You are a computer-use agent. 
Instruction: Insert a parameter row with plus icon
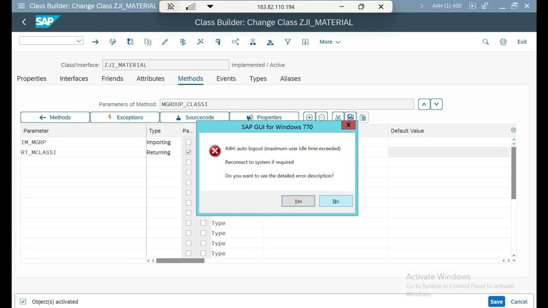[309, 117]
